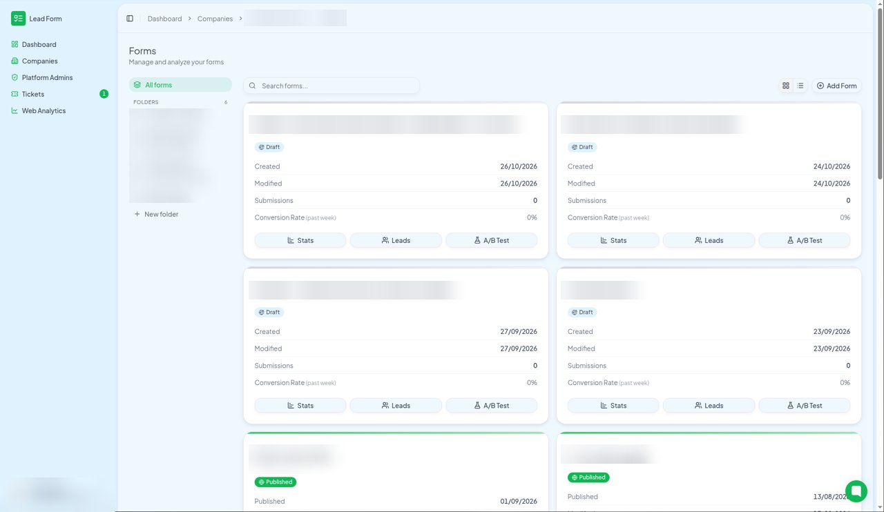Open Leads for the form created 24/10/2026

point(709,240)
